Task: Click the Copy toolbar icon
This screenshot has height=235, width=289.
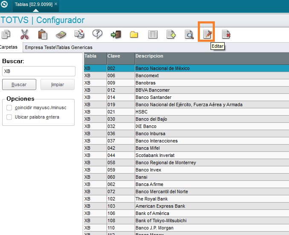Action: (x=6, y=34)
